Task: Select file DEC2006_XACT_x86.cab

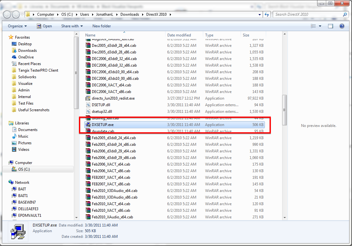Action: pos(111,92)
